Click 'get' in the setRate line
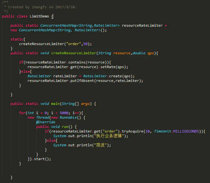The width and height of the screenshot is (210, 183). 74,67
